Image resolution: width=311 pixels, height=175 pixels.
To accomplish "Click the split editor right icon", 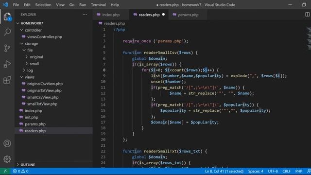I will (x=307, y=15).
